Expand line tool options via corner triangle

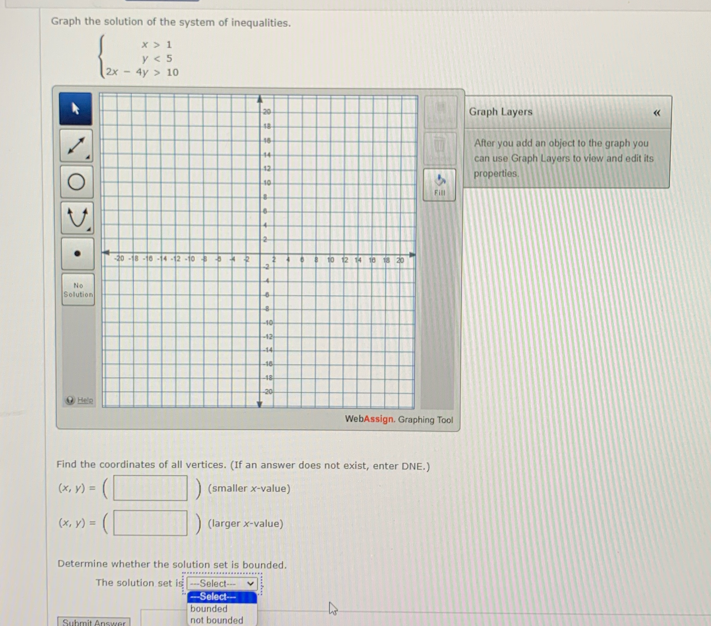(x=88, y=157)
